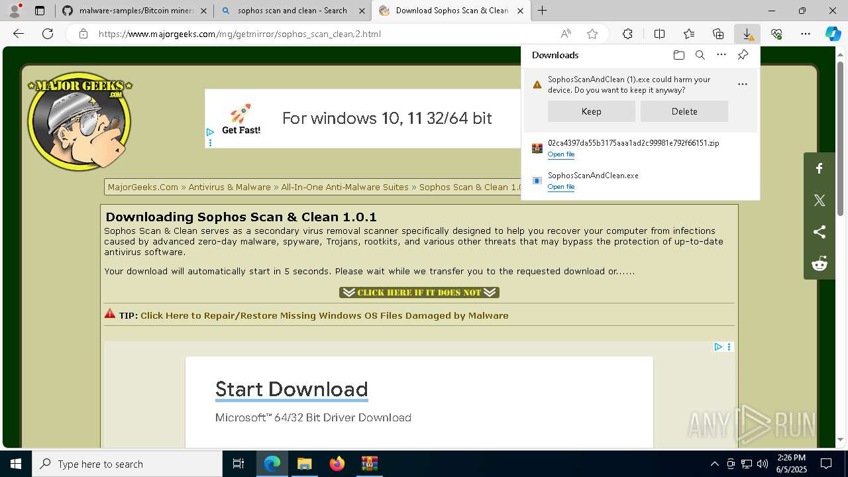Image resolution: width=848 pixels, height=477 pixels.
Task: Open the Copilot sidebar
Action: pos(833,34)
